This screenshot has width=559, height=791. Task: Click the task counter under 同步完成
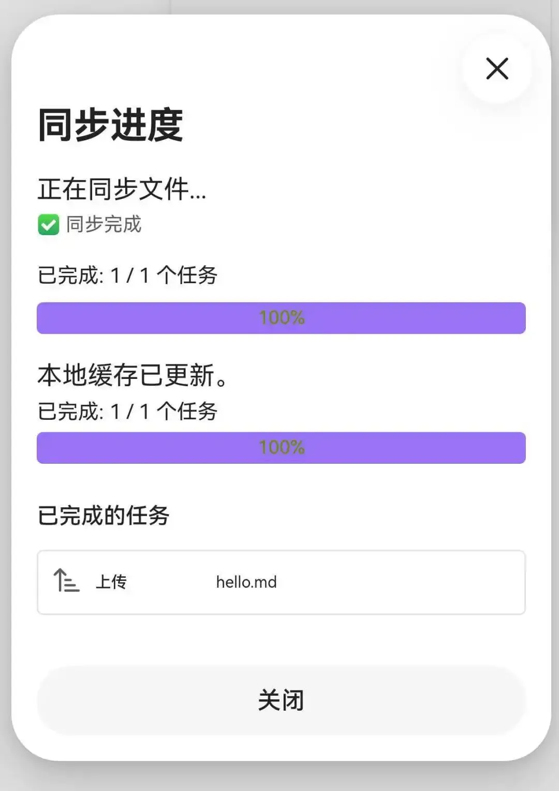pyautogui.click(x=127, y=275)
